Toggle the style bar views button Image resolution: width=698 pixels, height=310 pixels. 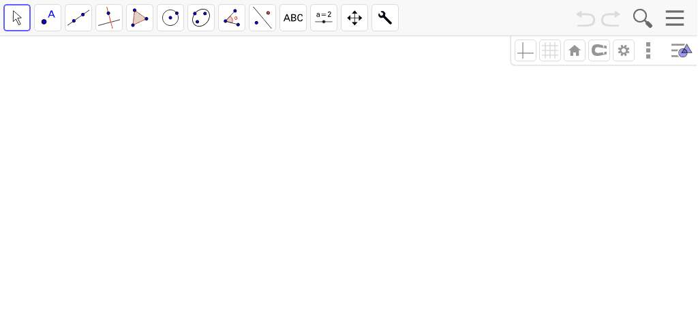tap(682, 50)
